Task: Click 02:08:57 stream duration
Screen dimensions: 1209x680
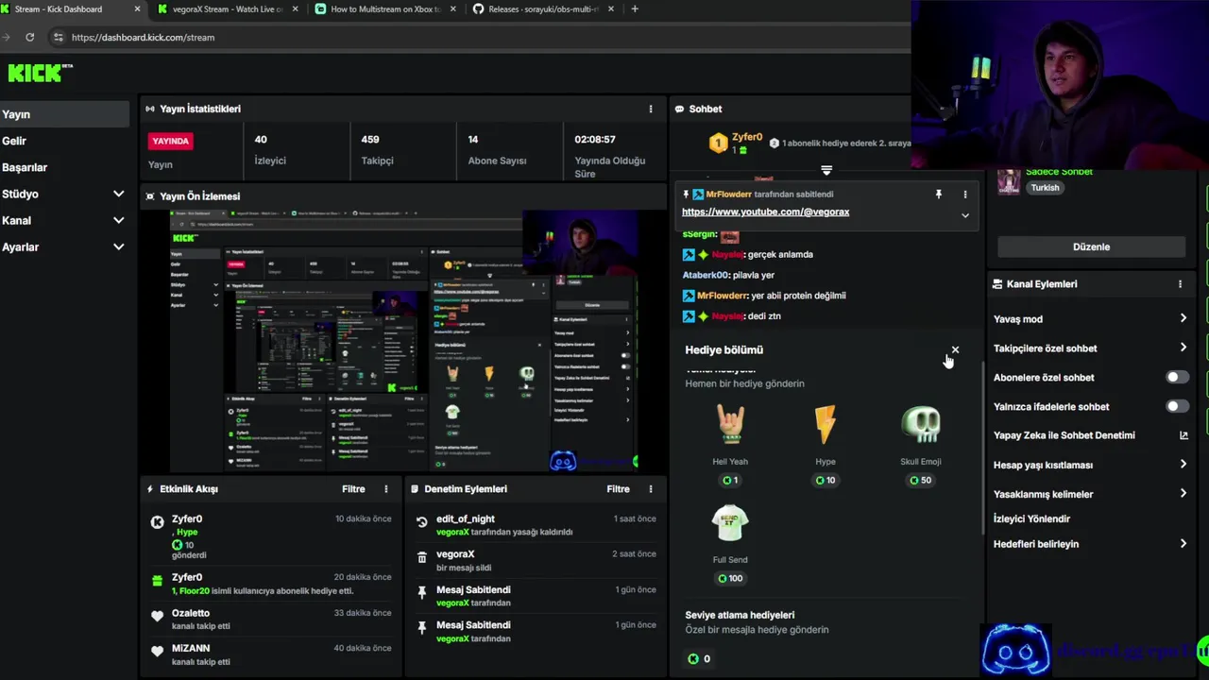Action: pyautogui.click(x=595, y=140)
